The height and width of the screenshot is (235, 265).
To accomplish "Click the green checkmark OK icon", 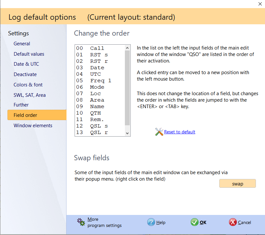I will (195, 222).
